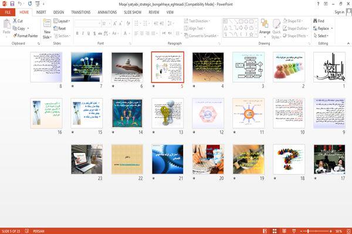
Task: Switch to Normal view in status bar
Action: 265,231
